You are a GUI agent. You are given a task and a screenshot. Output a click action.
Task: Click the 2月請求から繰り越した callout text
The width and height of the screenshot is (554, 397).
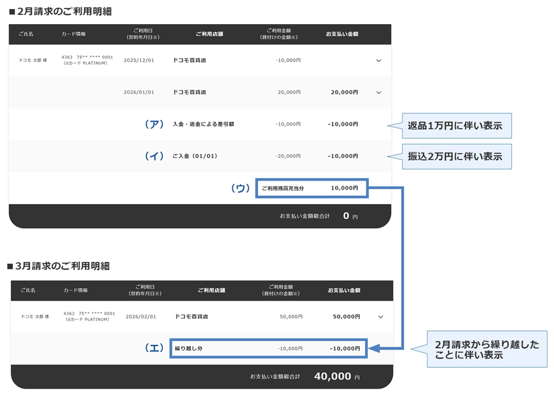point(487,344)
